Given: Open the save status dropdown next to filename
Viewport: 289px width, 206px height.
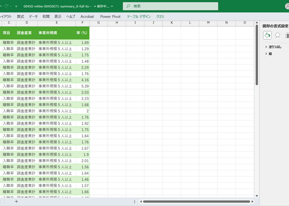Looking at the screenshot, I should pyautogui.click(x=112, y=6).
